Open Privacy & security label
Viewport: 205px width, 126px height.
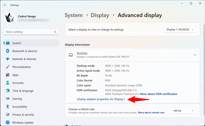pos(23,115)
